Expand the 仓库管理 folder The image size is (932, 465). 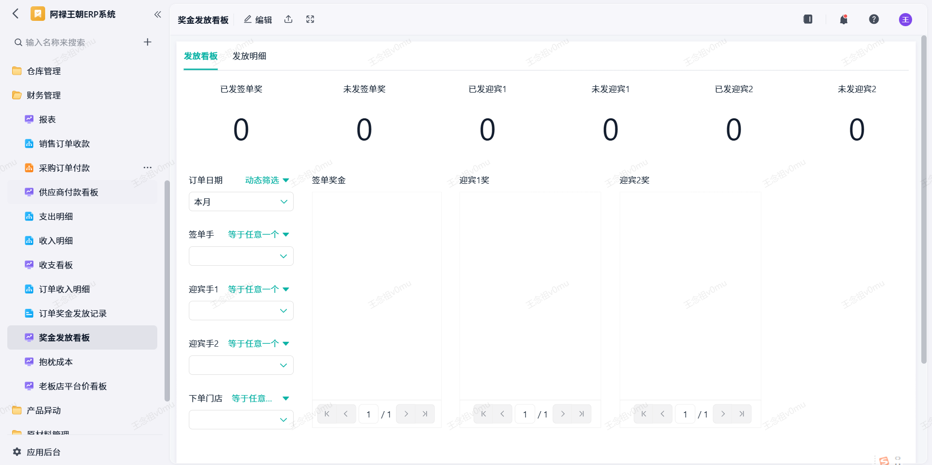82,71
